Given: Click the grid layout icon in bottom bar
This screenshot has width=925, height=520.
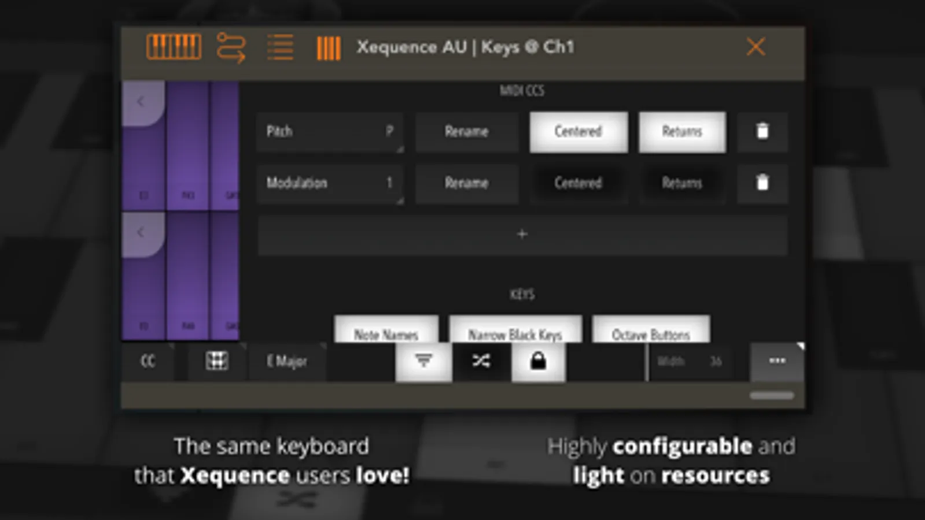Looking at the screenshot, I should [x=217, y=362].
